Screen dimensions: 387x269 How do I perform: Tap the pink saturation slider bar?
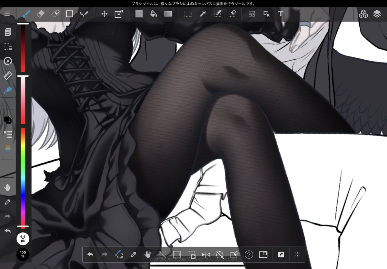click(x=23, y=100)
